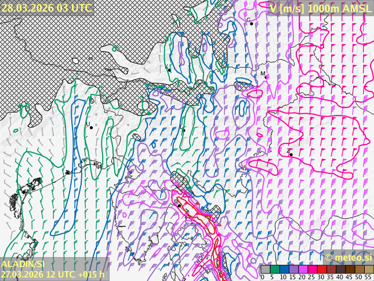Image resolution: width=374 pixels, height=281 pixels.
Task: Select the brown 45 m/s legend swatch
Action: 350,269
